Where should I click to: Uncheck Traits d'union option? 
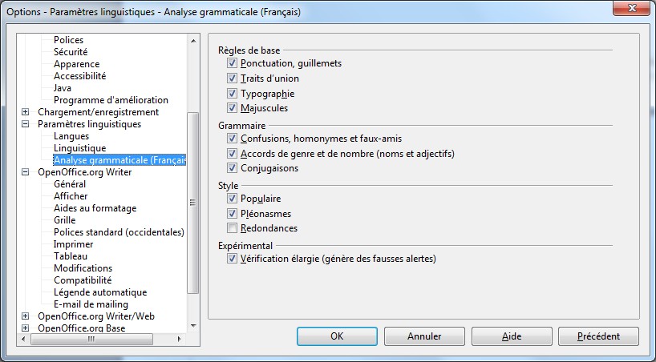point(232,78)
